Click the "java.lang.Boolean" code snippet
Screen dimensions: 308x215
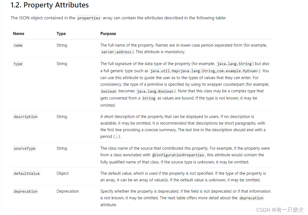click(155, 91)
